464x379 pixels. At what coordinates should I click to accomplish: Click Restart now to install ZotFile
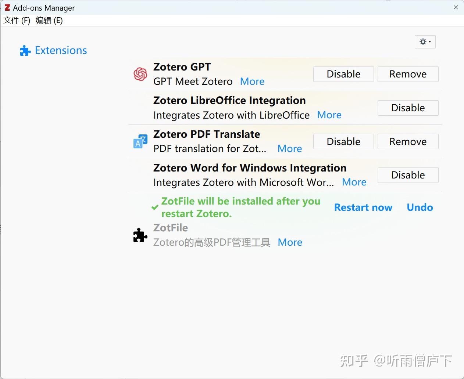(x=363, y=207)
